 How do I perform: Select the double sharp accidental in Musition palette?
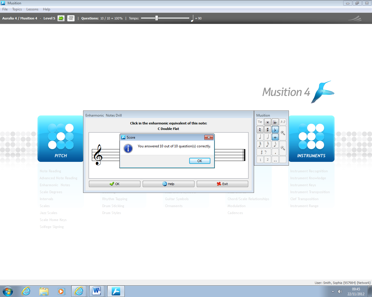[x=268, y=122]
